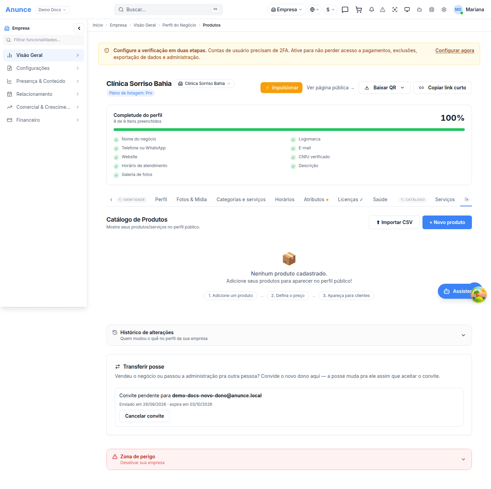The width and height of the screenshot is (491, 489).
Task: Open the shopping cart icon
Action: (359, 10)
